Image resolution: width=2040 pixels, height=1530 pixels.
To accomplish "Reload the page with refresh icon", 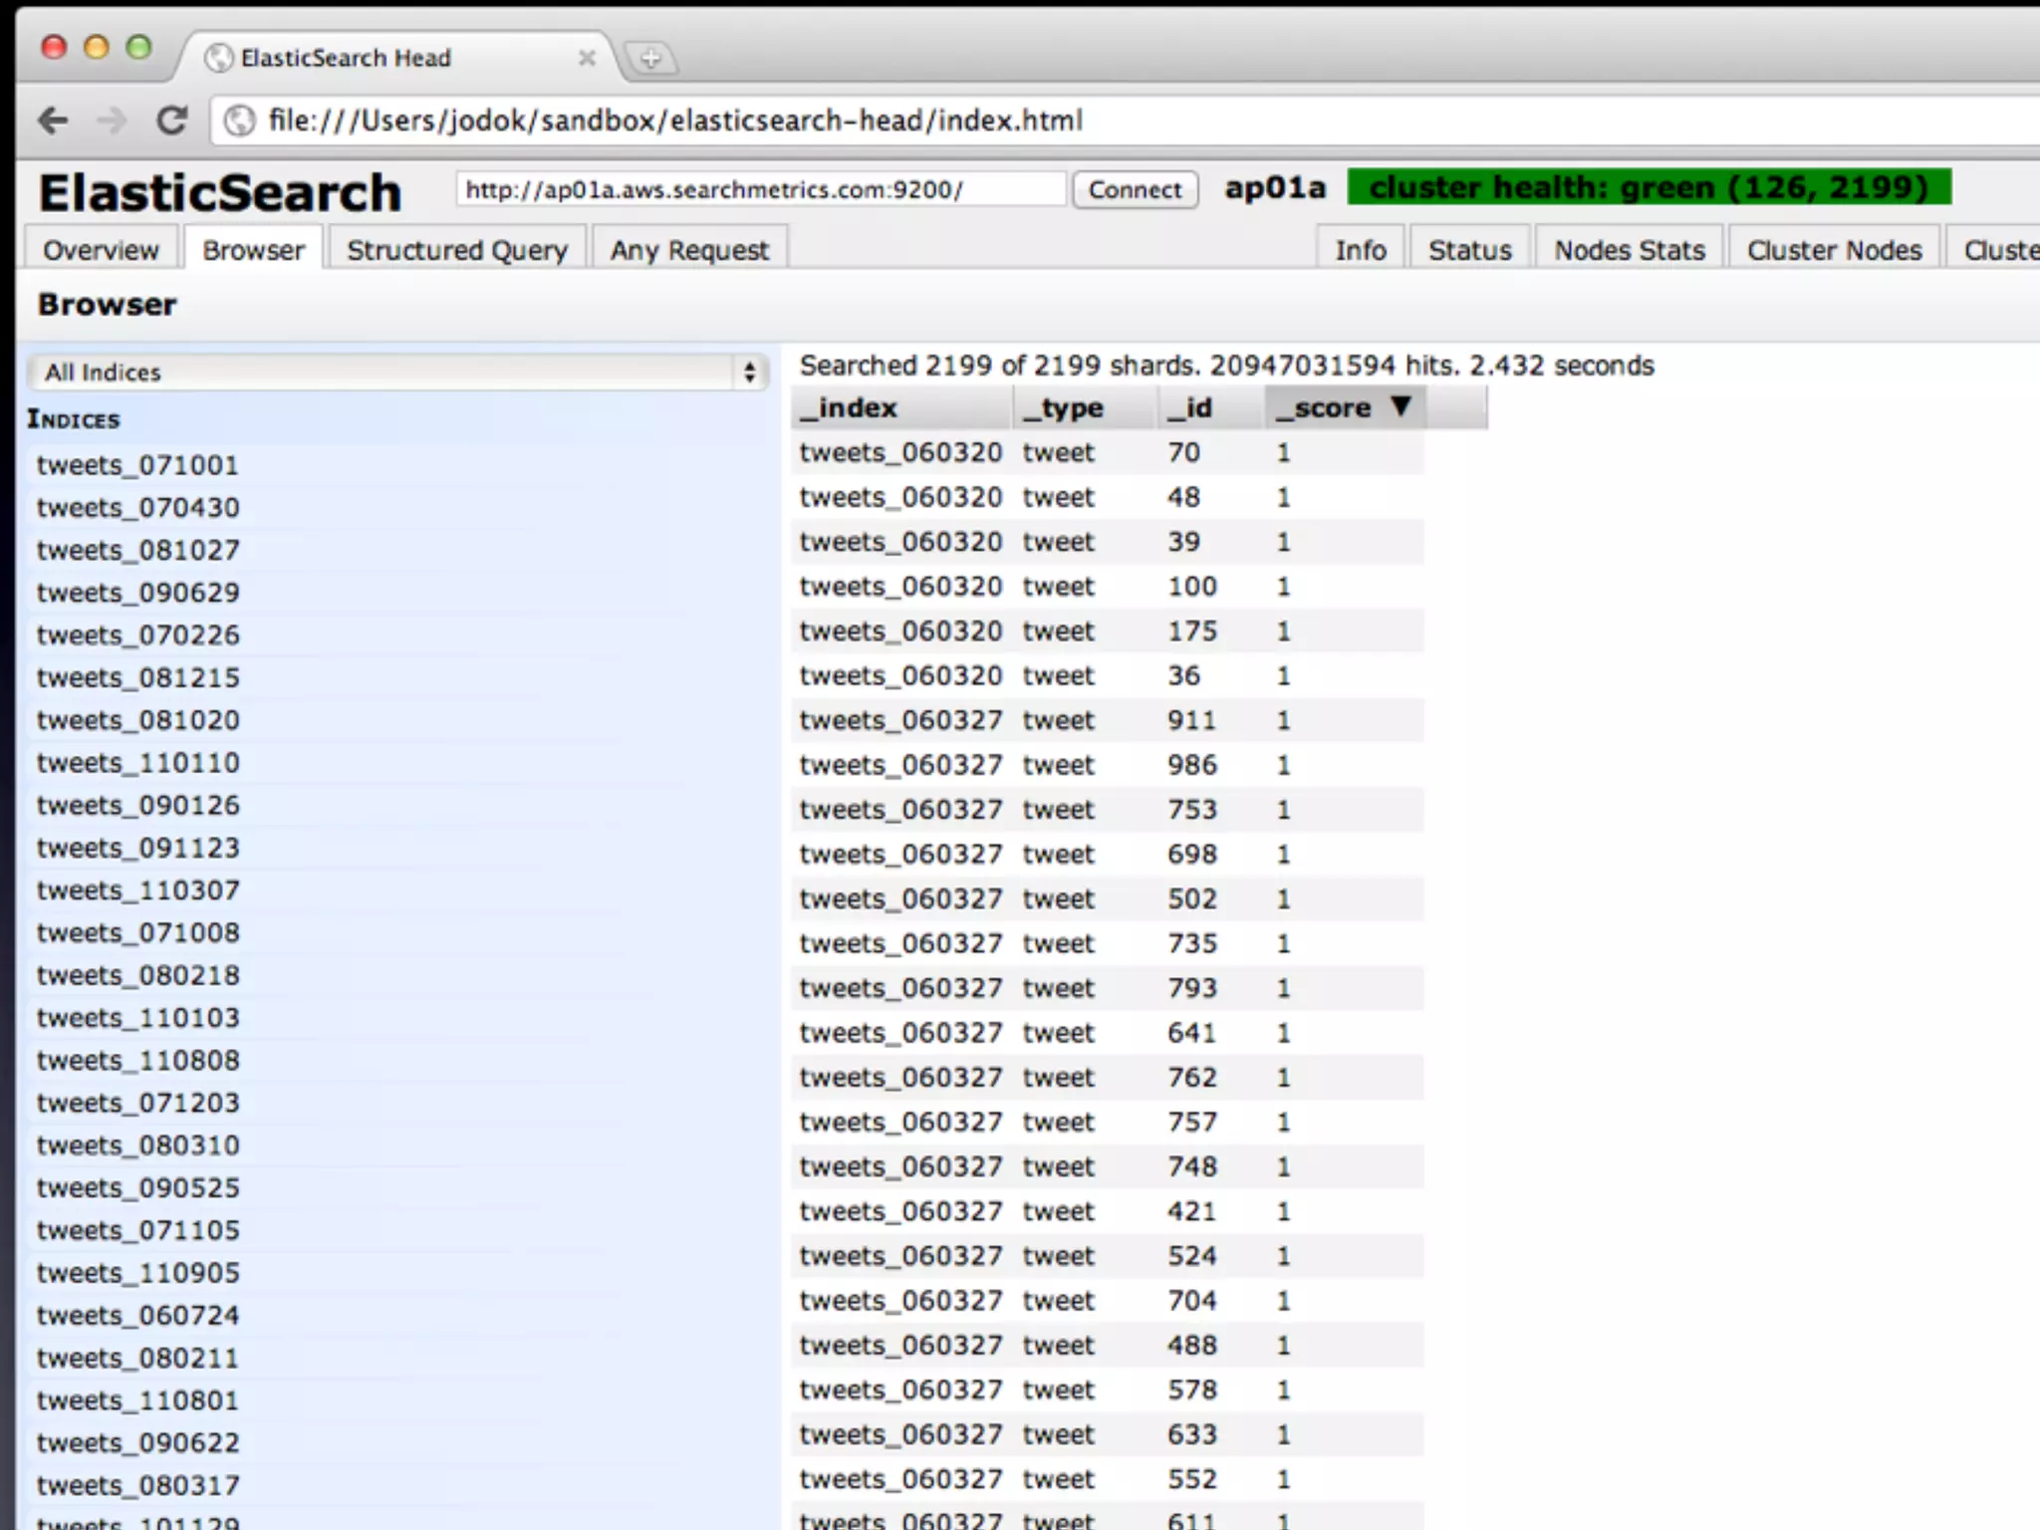I will tap(172, 121).
